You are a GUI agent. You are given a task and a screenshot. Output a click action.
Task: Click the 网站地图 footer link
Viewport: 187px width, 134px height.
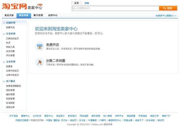click(84, 116)
